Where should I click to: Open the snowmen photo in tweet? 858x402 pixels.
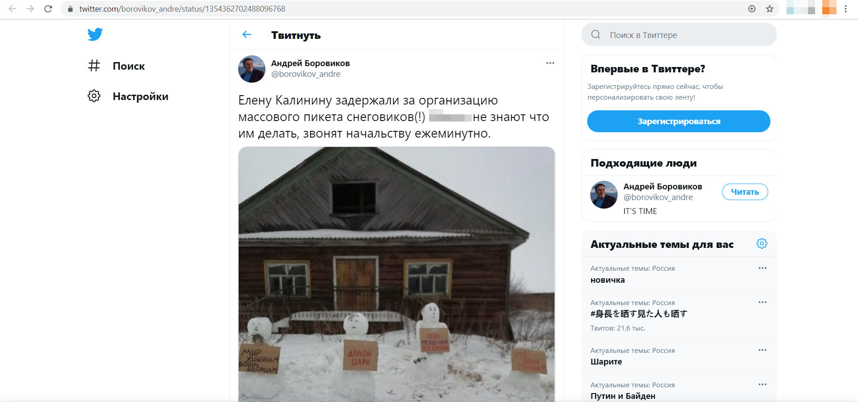click(396, 274)
